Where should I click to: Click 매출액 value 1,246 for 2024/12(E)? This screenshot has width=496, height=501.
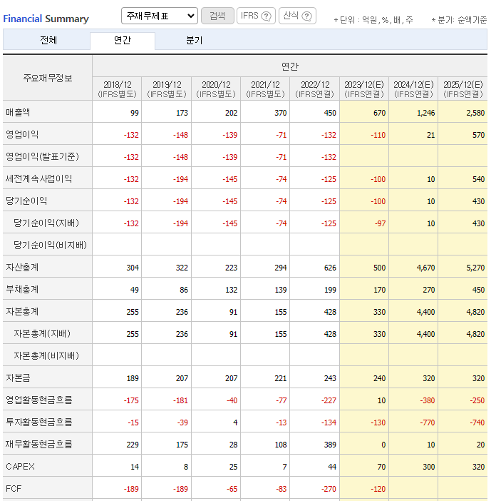point(426,113)
